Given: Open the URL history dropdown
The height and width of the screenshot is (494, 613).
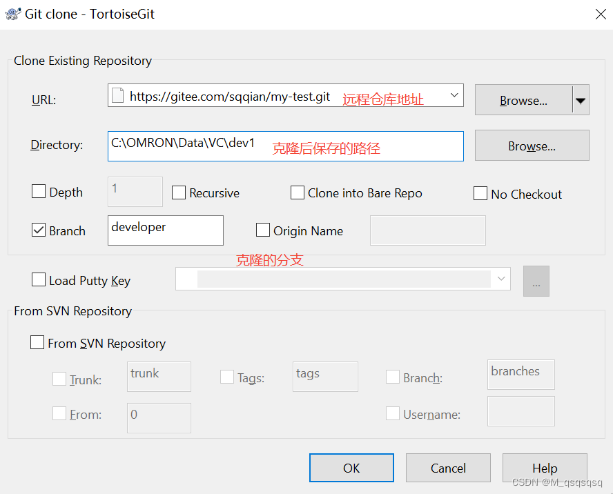Looking at the screenshot, I should coord(454,95).
